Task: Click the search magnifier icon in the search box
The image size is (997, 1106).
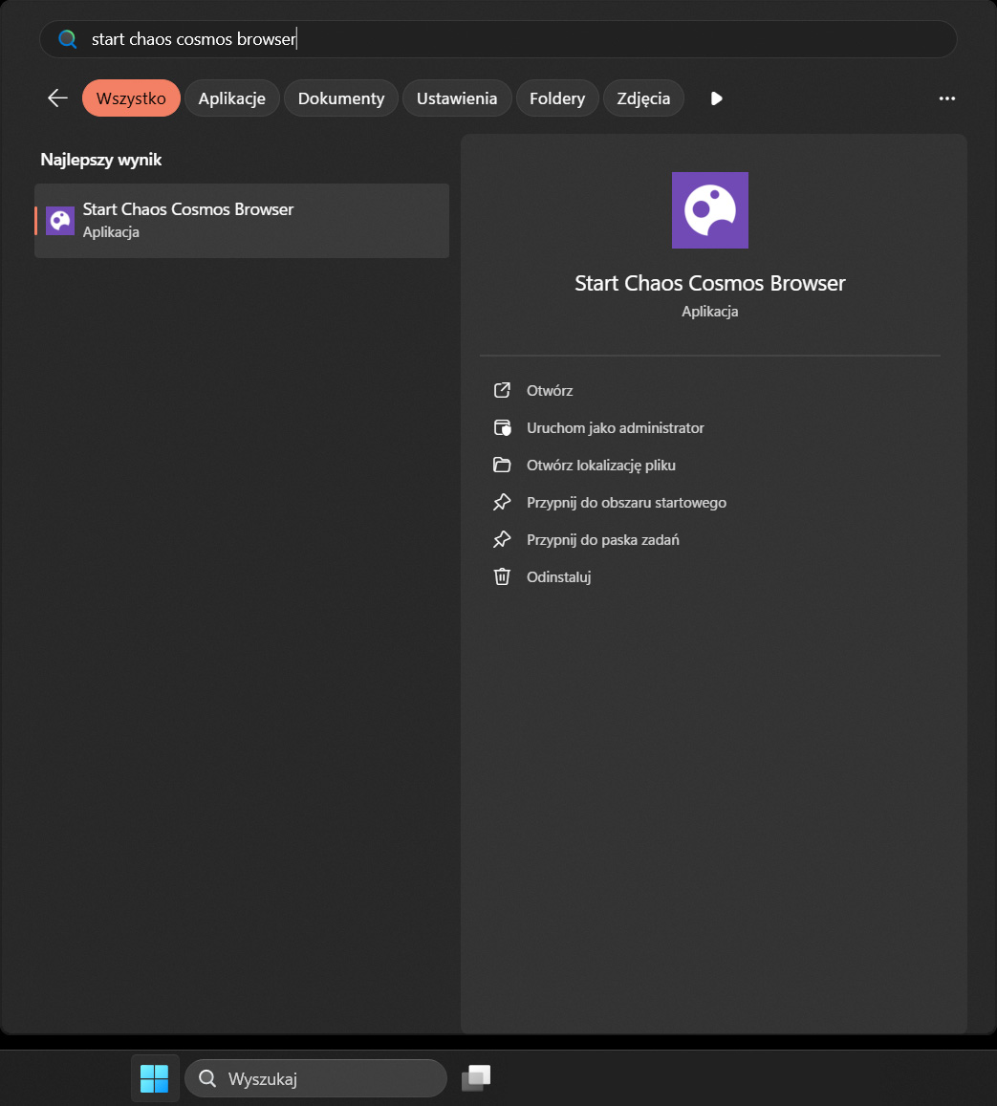Action: click(x=68, y=39)
